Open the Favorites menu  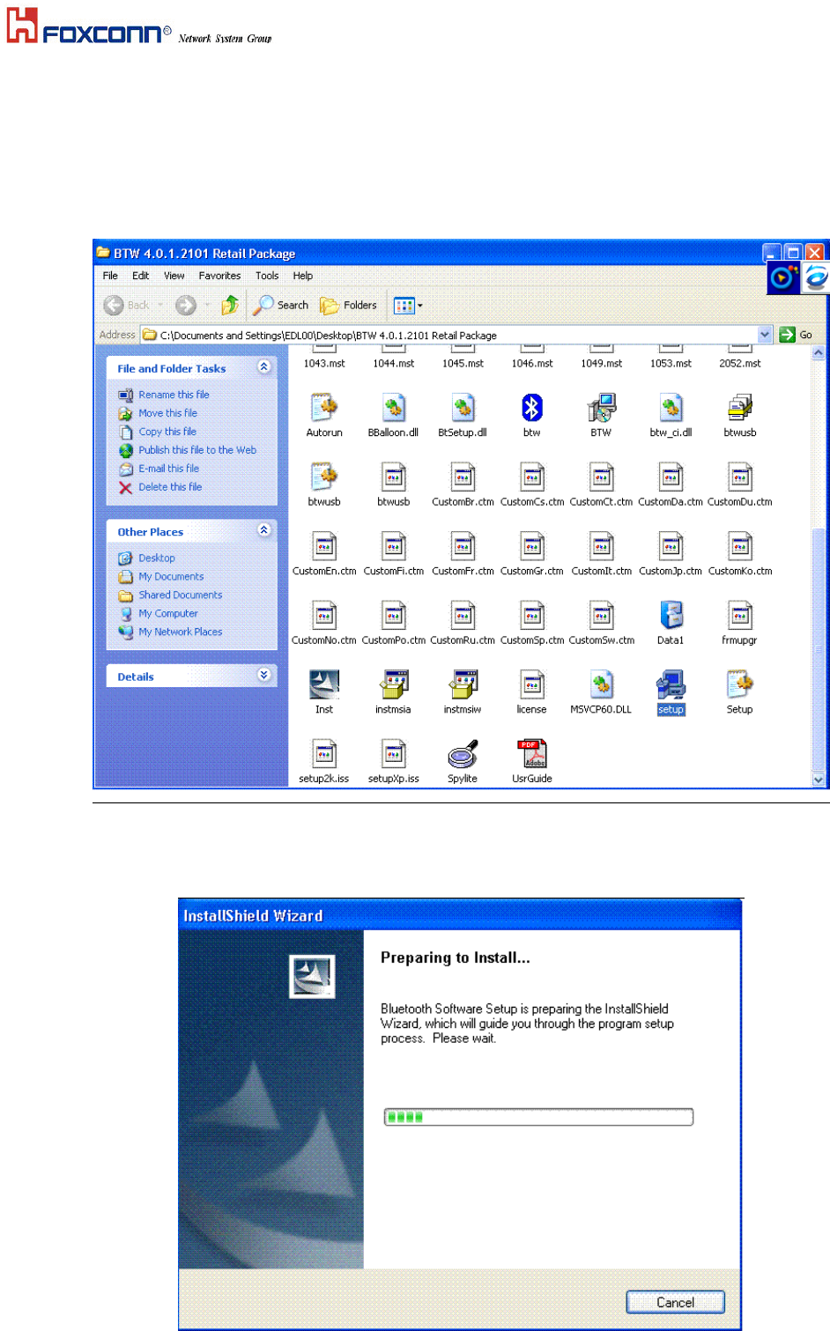(219, 276)
